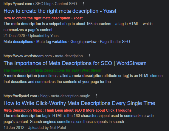
Task: Click red 'How to create the right meta description • Yoast' text
Action: [x=43, y=18]
